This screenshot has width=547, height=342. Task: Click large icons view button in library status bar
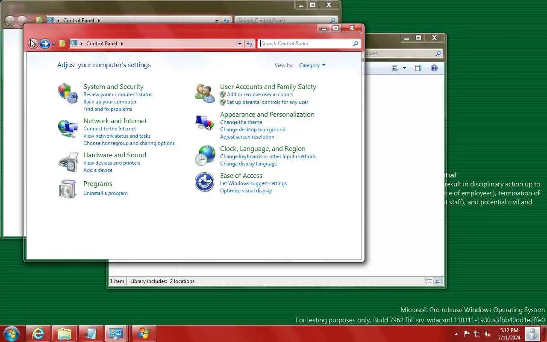click(438, 281)
